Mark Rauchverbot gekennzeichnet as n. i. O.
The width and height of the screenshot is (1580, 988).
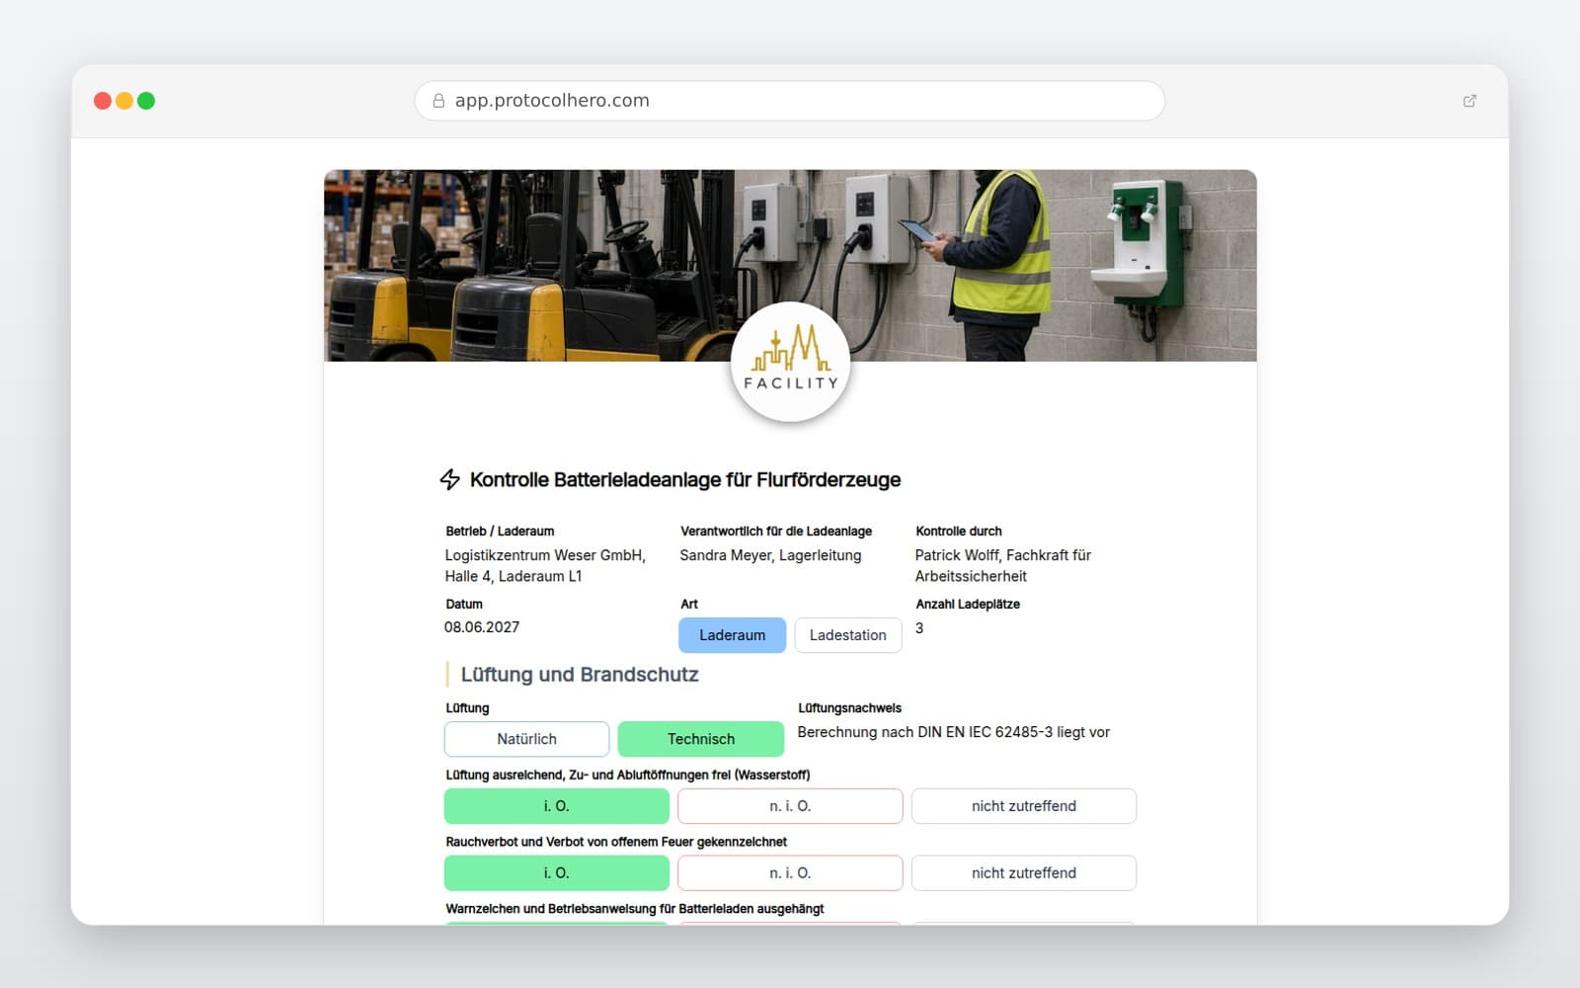coord(790,873)
